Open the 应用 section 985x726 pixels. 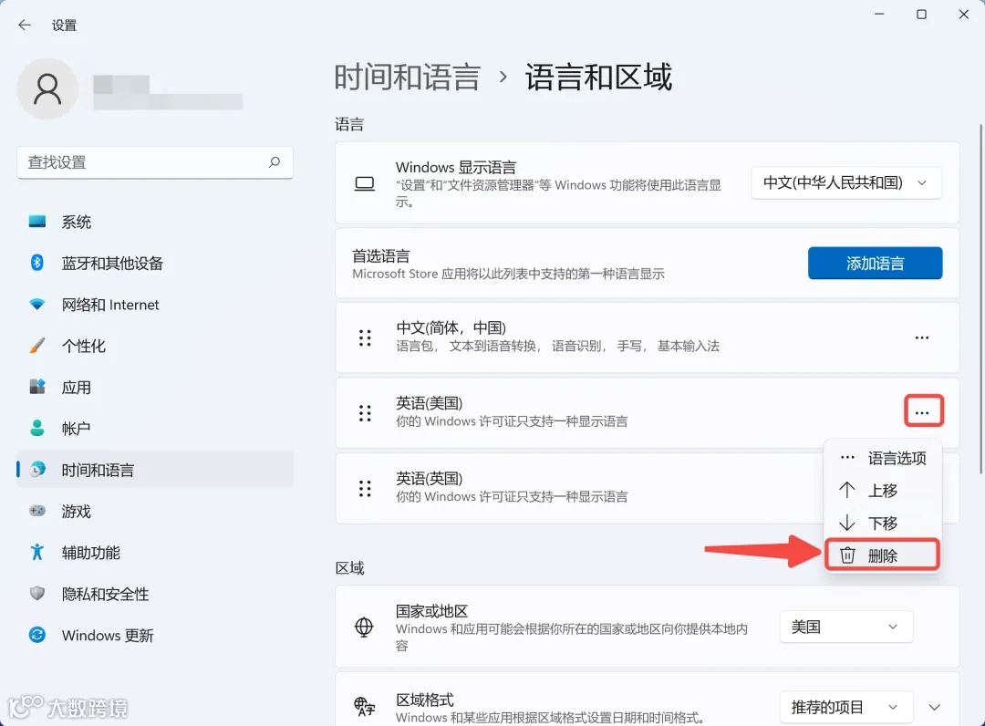(155, 387)
